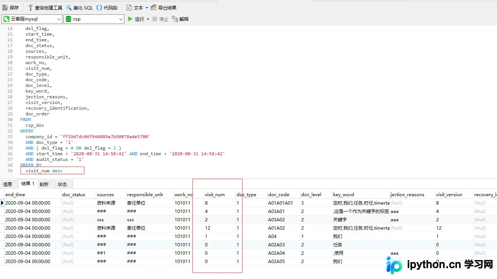This screenshot has height=279, width=497.
Task: Select the sources cell ##1
Action: pos(111,253)
